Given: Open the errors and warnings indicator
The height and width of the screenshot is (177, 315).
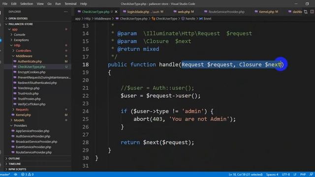Looking at the screenshot, I should [28, 175].
